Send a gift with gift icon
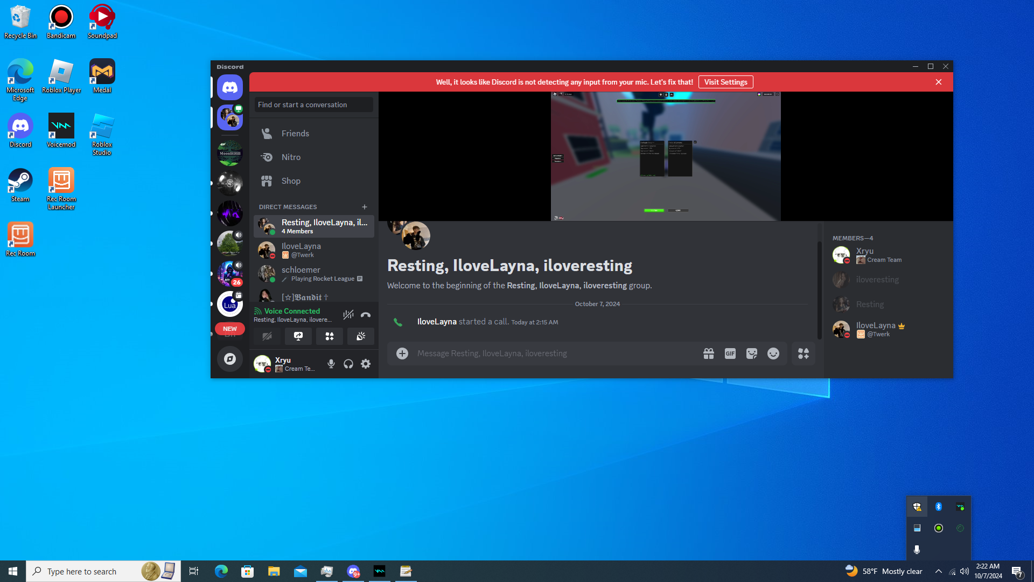The image size is (1034, 582). (x=709, y=354)
